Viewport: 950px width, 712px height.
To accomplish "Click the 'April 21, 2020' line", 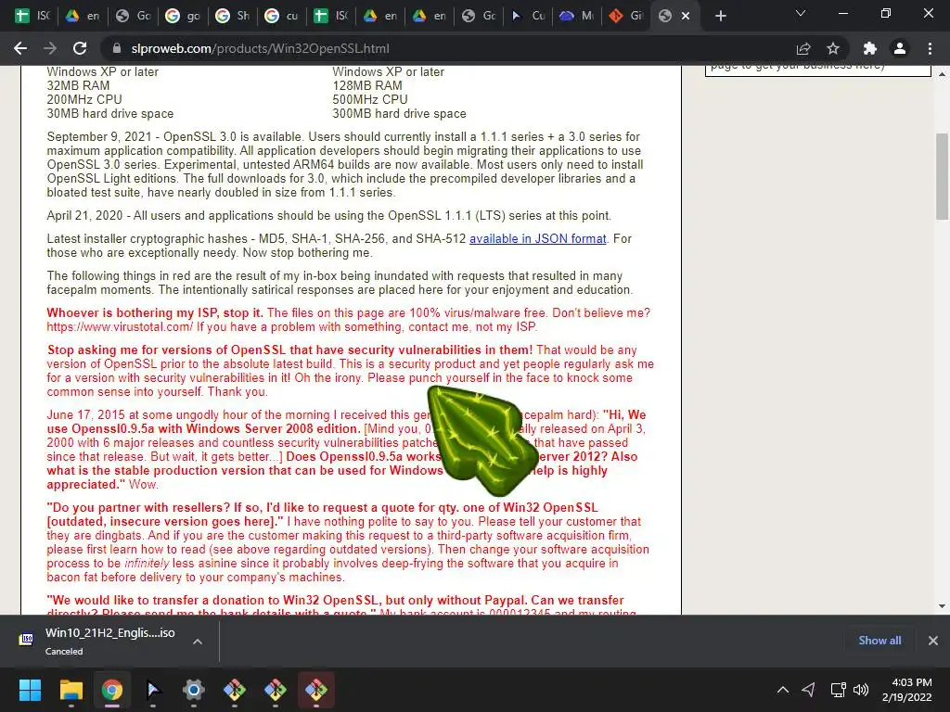I will pyautogui.click(x=329, y=215).
